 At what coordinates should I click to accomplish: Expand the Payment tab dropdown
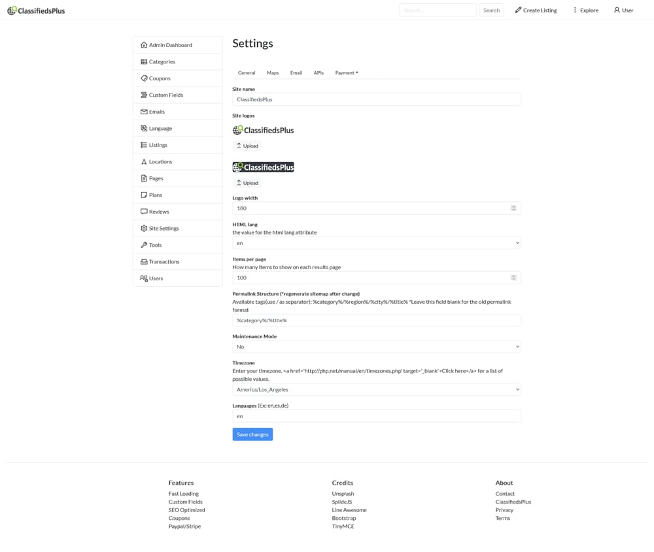[x=347, y=73]
